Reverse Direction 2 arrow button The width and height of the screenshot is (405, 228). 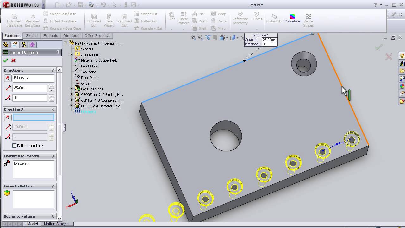pyautogui.click(x=8, y=117)
